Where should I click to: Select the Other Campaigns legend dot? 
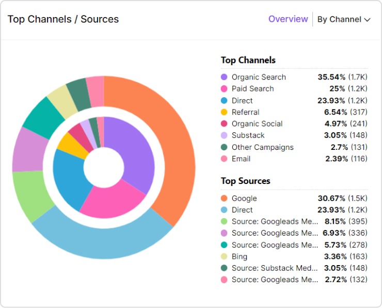click(x=224, y=147)
